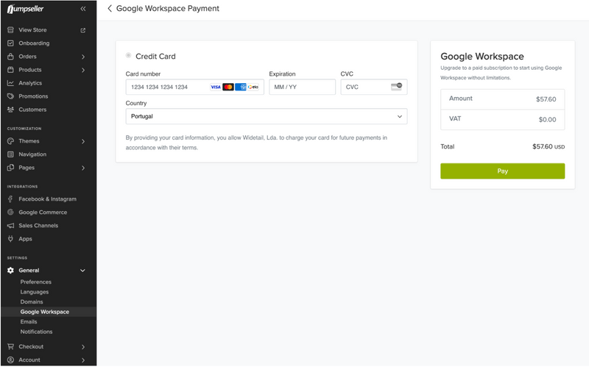This screenshot has height=367, width=589.
Task: Open the Onboarding page link
Action: (34, 43)
